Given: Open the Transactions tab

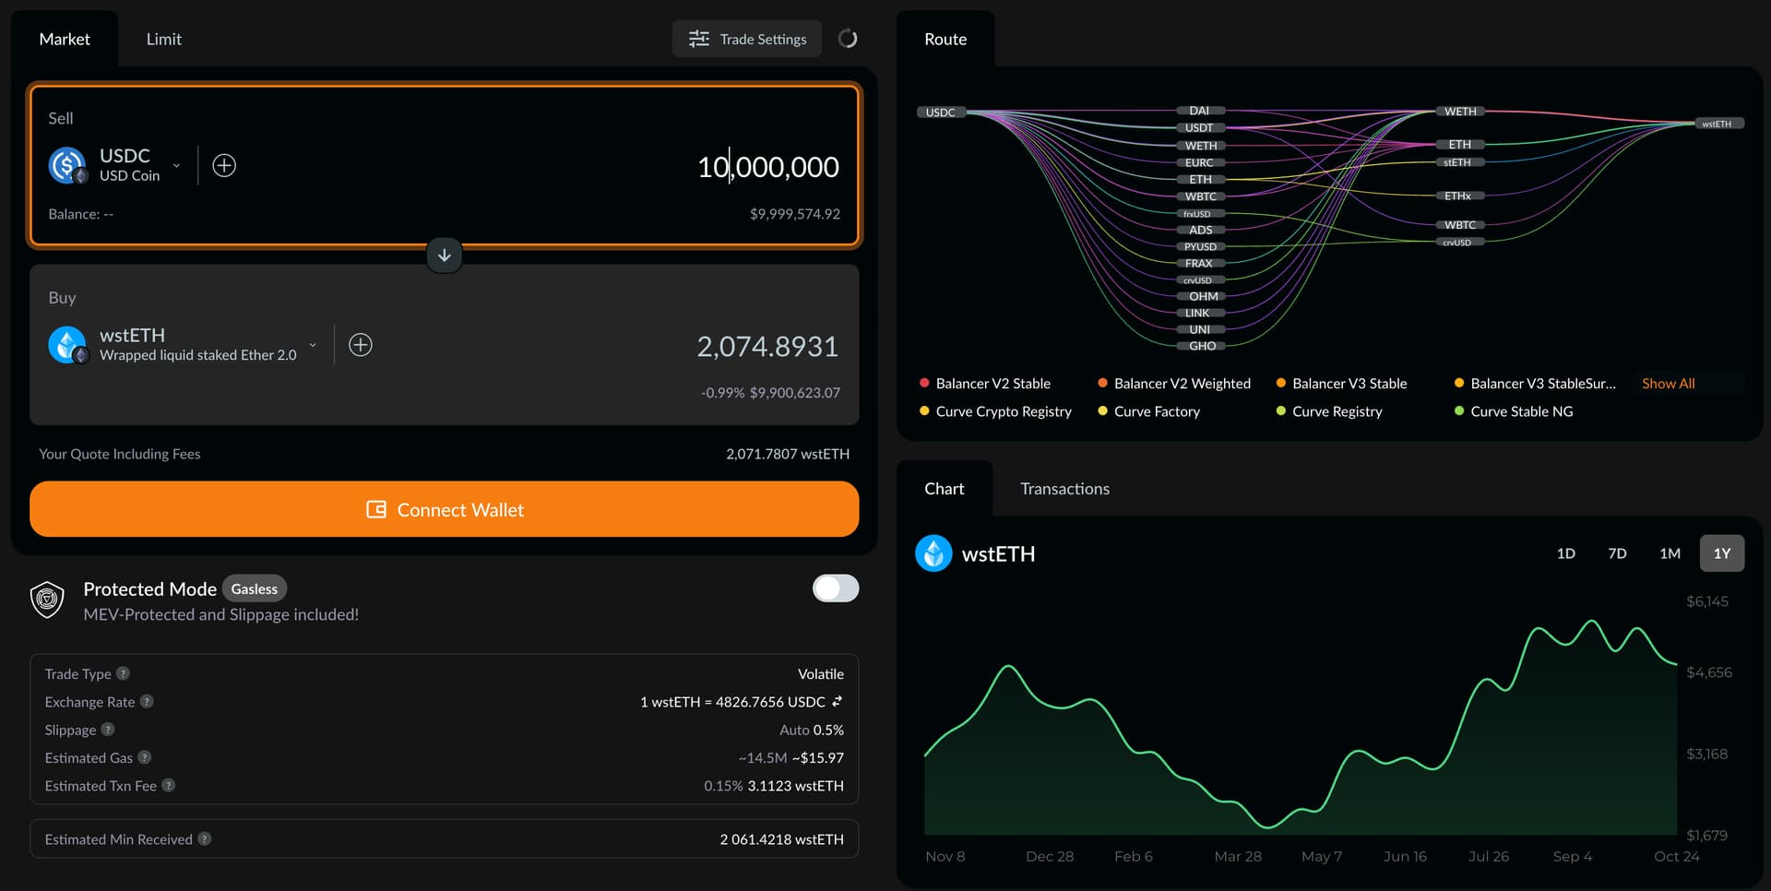Looking at the screenshot, I should (1064, 489).
